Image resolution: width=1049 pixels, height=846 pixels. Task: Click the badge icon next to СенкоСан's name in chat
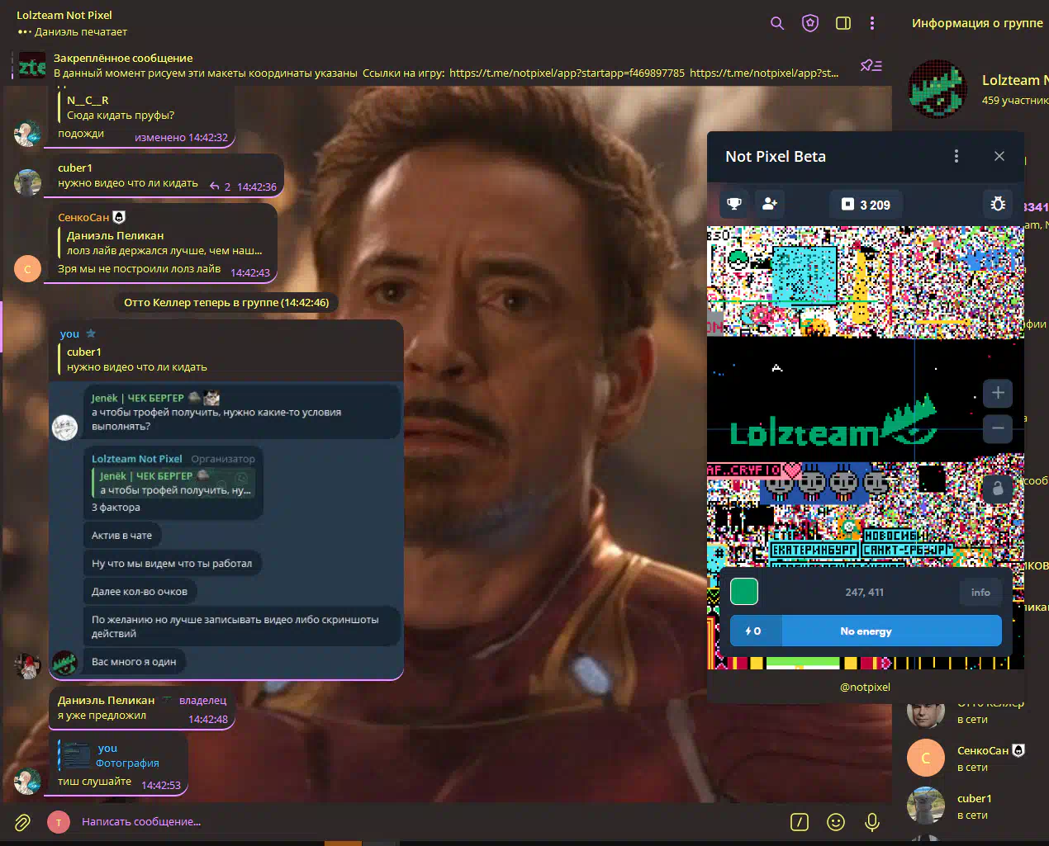coord(119,217)
